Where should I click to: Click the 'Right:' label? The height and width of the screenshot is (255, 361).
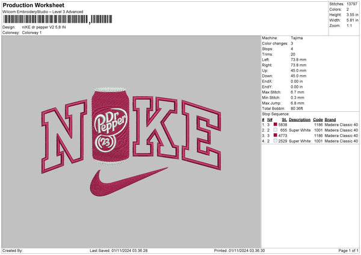267,65
